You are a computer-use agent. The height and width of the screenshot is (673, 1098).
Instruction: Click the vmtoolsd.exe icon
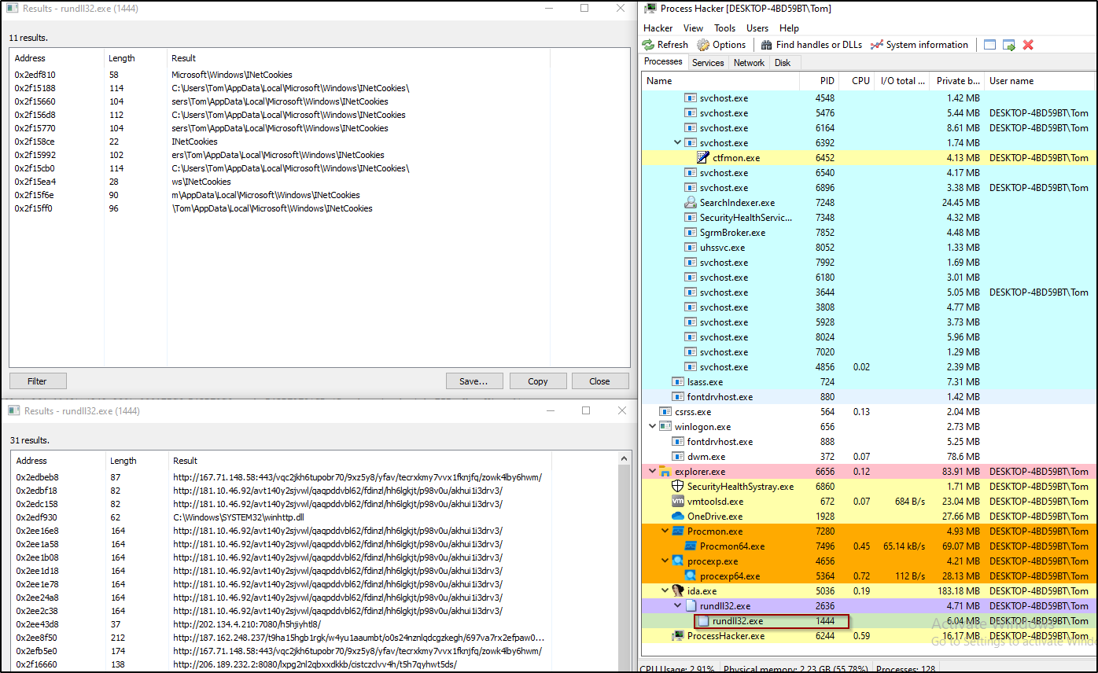pos(678,502)
